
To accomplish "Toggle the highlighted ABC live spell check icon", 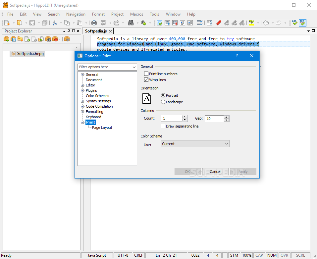I will [x=302, y=23].
